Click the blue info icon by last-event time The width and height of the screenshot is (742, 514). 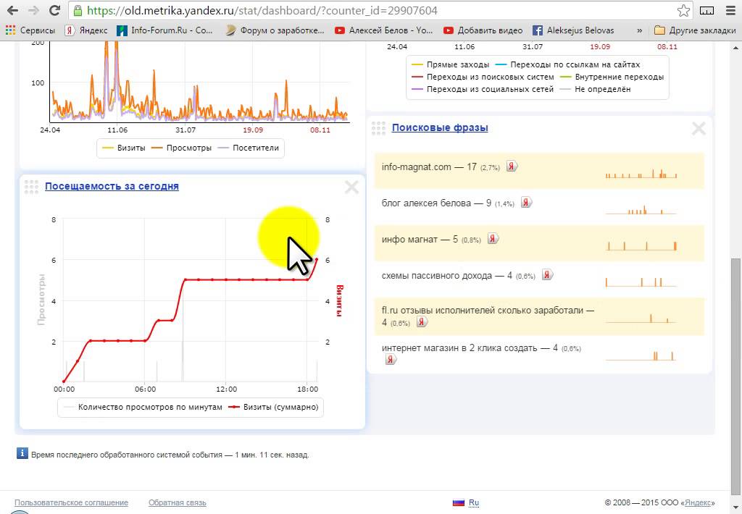click(22, 453)
